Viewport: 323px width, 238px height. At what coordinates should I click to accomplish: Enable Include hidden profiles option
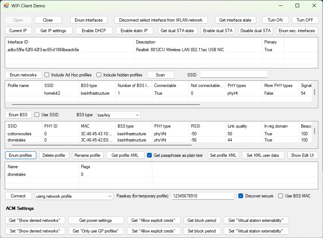[x=99, y=75]
